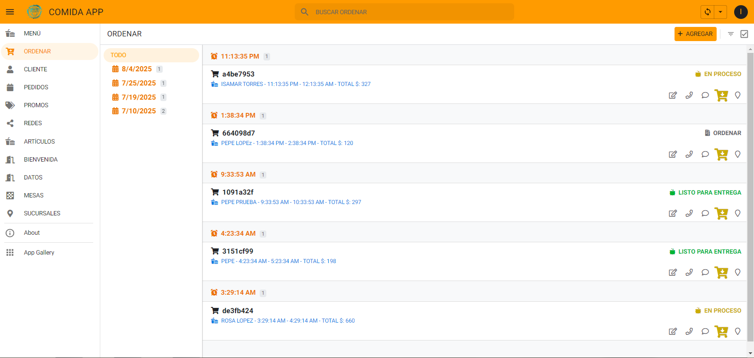Viewport: 754px width, 358px height.
Task: Open the sync options dropdown arrow
Action: point(720,12)
